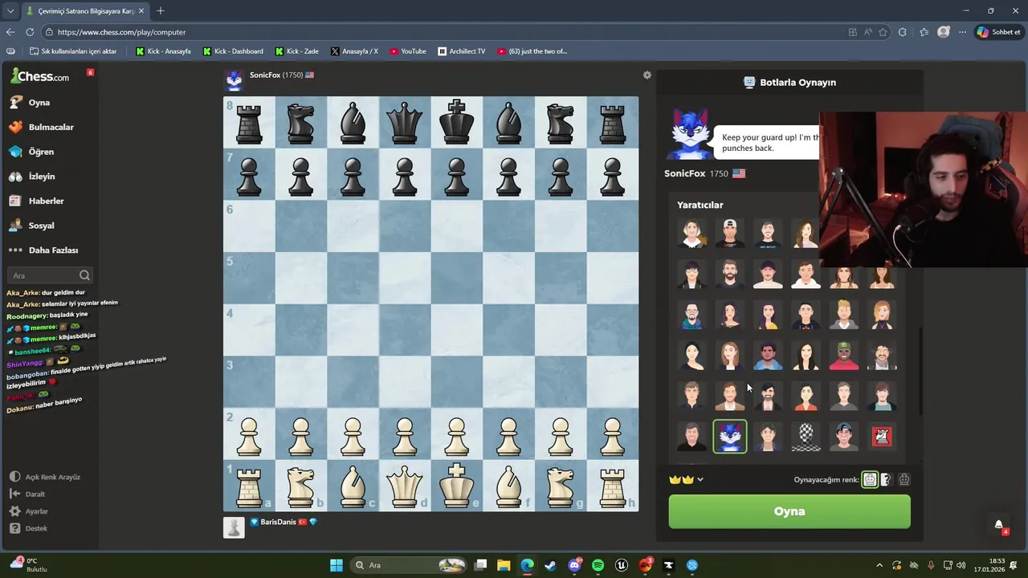Click the Chess.com logo in the sidebar
Viewport: 1028px width, 578px height.
tap(40, 76)
